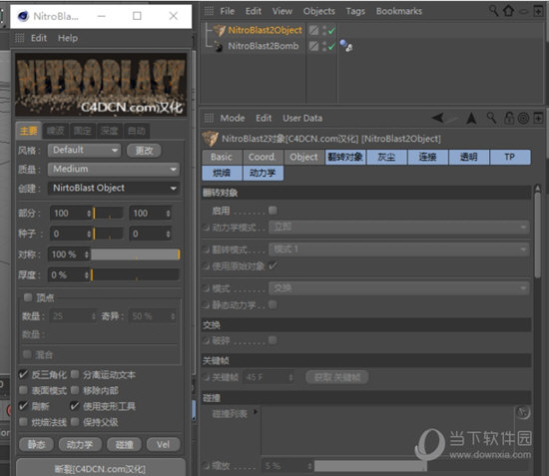The width and height of the screenshot is (549, 476).
Task: Click the 静态 button
Action: [36, 444]
